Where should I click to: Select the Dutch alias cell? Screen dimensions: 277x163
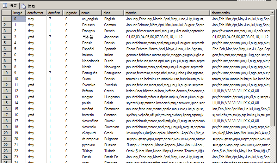pyautogui.click(x=113, y=61)
